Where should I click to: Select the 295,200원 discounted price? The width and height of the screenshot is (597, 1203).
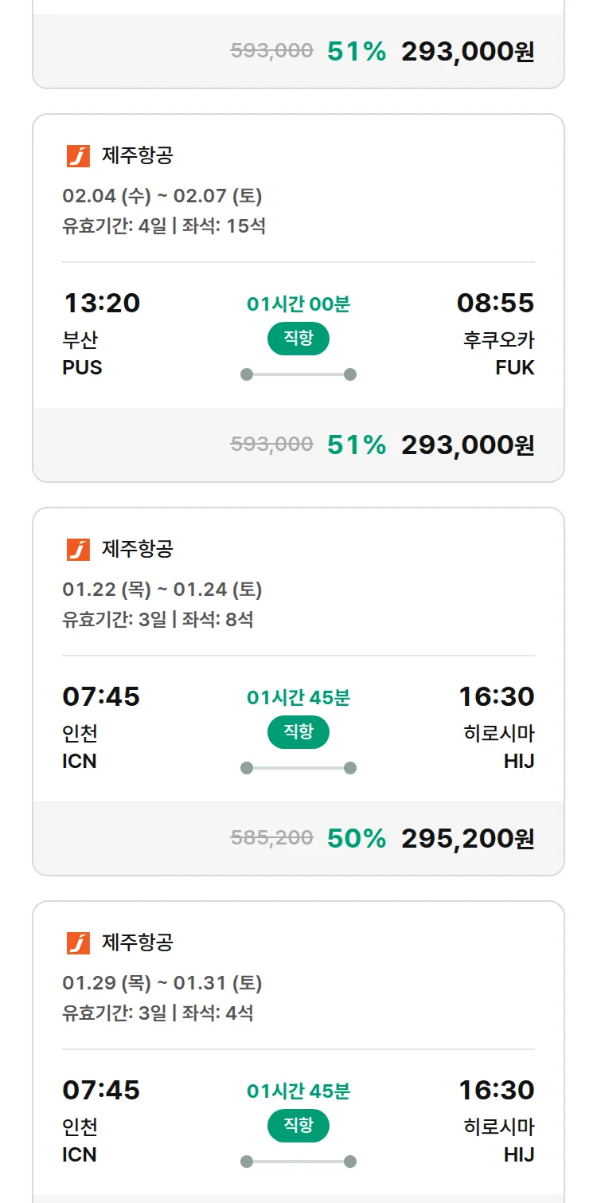click(467, 838)
